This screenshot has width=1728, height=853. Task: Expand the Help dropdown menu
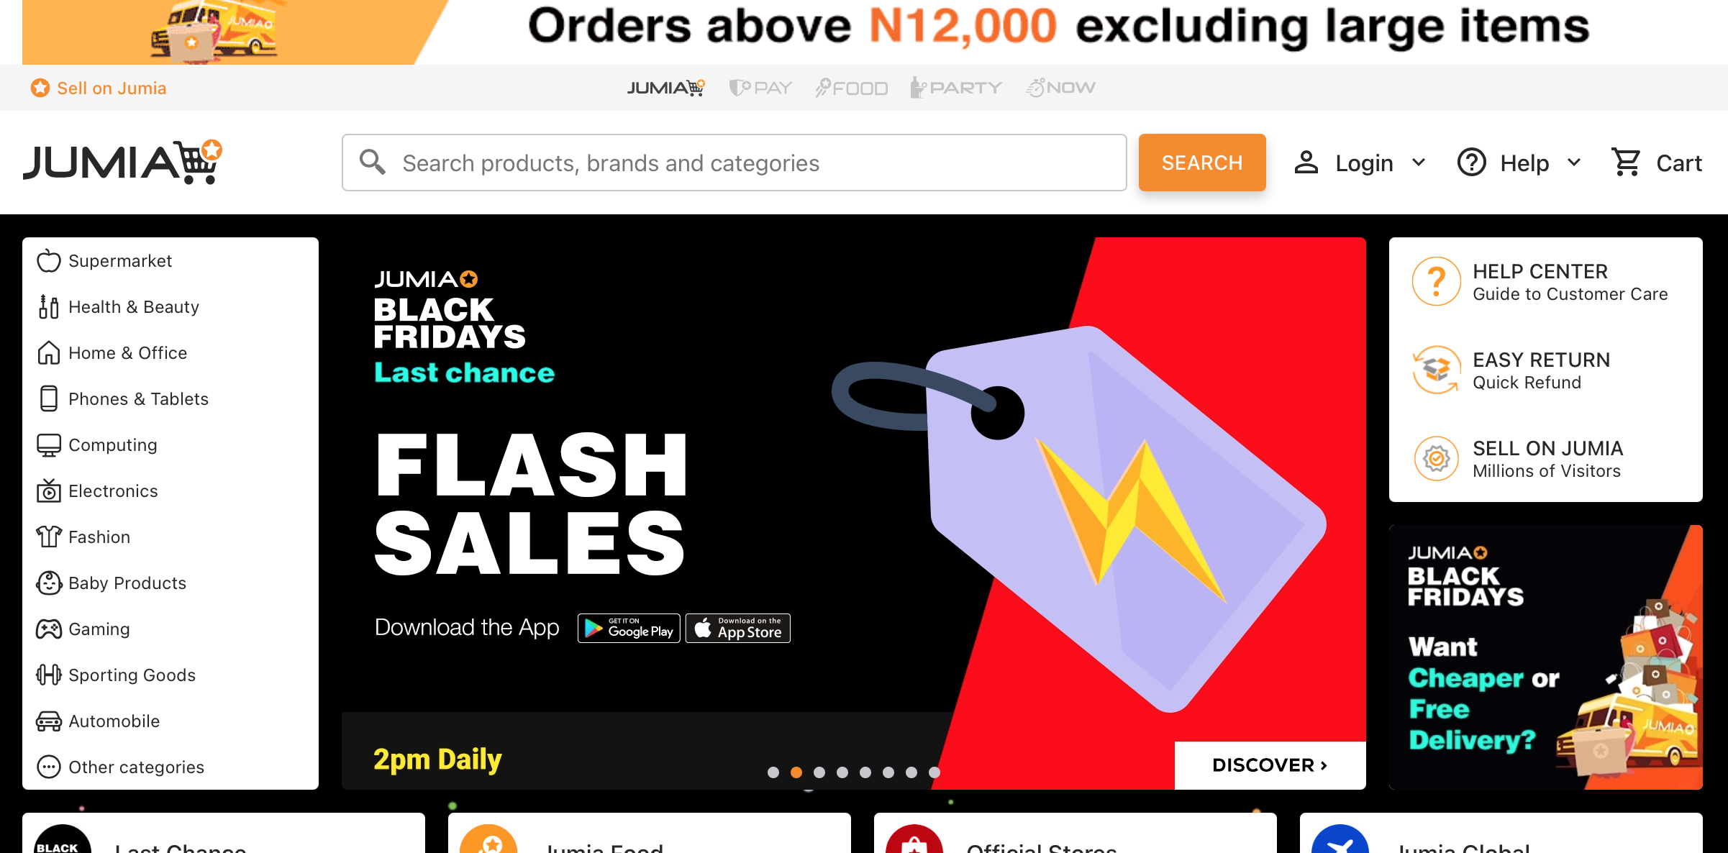click(1519, 163)
